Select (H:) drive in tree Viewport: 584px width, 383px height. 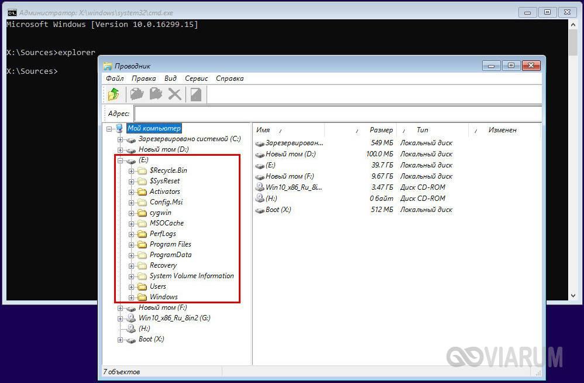[144, 329]
